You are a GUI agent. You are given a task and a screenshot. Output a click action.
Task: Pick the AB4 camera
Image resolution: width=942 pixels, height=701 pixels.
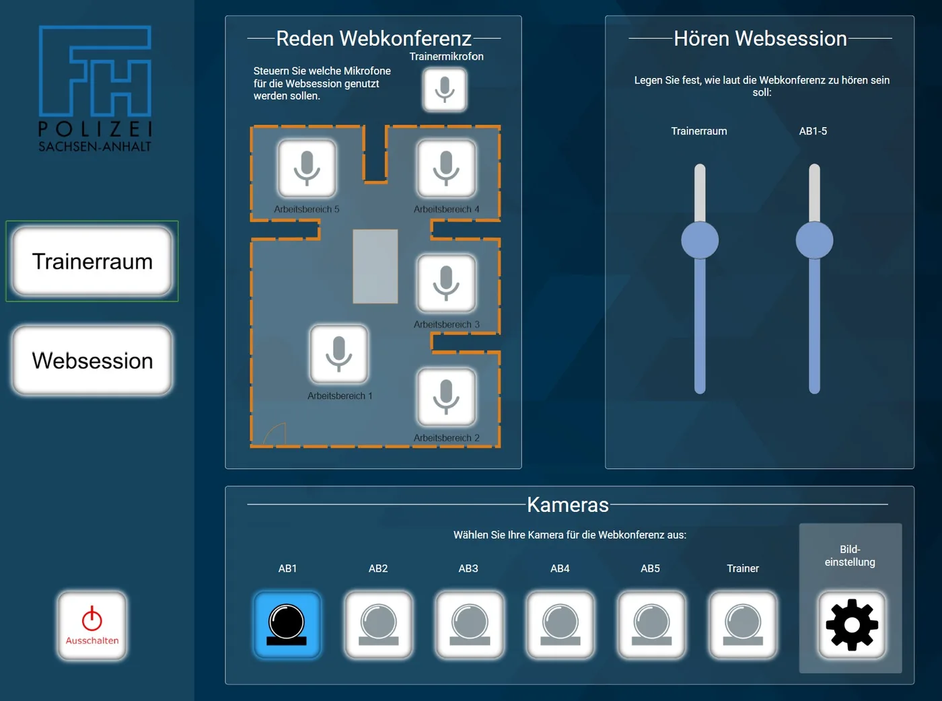[560, 624]
